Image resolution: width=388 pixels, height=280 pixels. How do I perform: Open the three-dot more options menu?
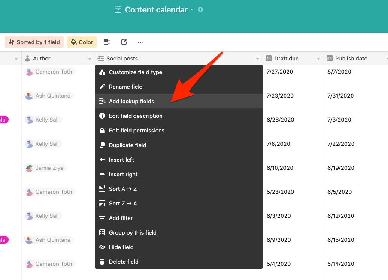coord(140,42)
